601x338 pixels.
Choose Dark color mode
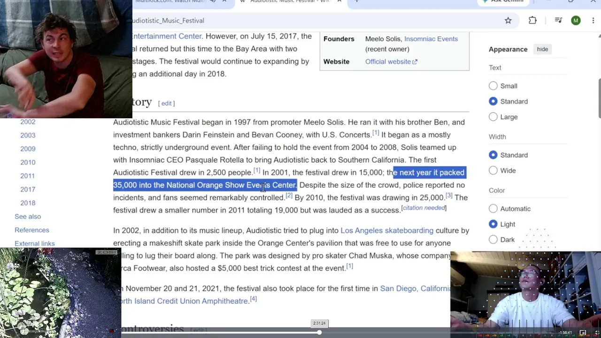493,240
